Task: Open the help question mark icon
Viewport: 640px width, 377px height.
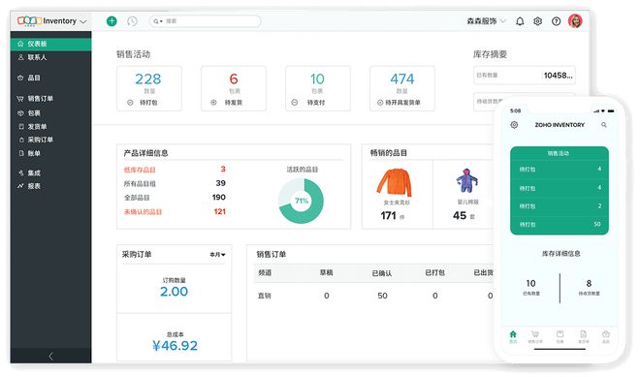Action: point(556,21)
